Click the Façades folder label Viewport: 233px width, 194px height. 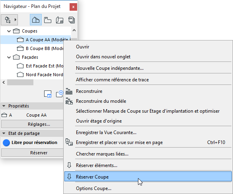coord(30,57)
